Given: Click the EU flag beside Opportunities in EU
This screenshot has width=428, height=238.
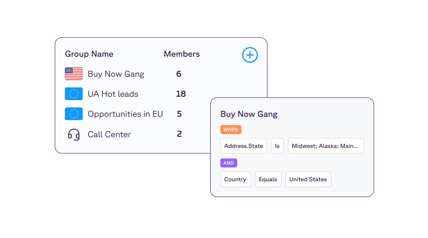Looking at the screenshot, I should [x=74, y=114].
